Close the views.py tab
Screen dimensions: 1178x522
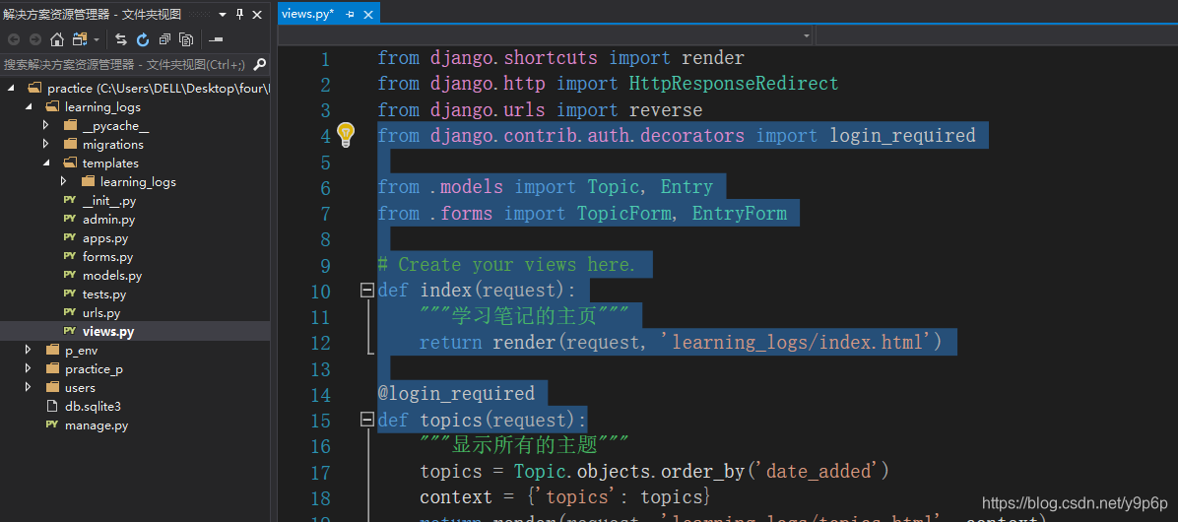point(368,14)
